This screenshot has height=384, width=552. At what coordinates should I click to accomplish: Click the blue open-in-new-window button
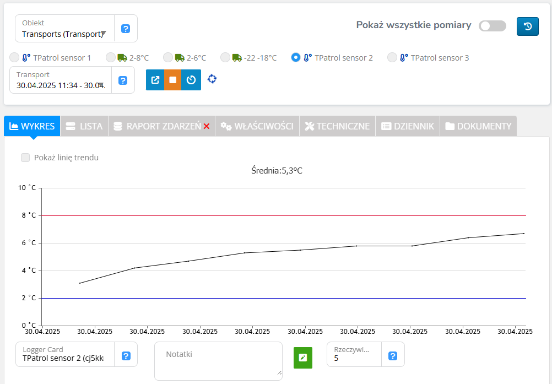point(155,80)
